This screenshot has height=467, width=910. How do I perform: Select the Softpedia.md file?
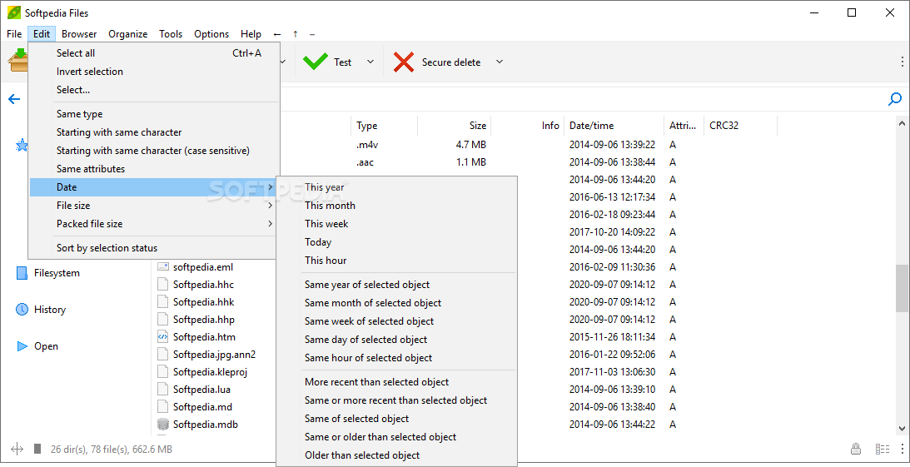[x=202, y=407]
